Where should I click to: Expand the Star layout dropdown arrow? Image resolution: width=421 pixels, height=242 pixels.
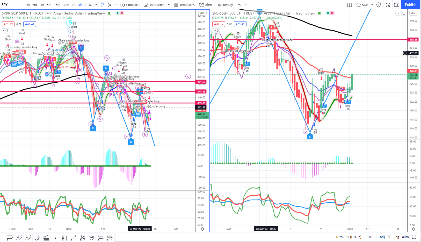[x=372, y=5]
